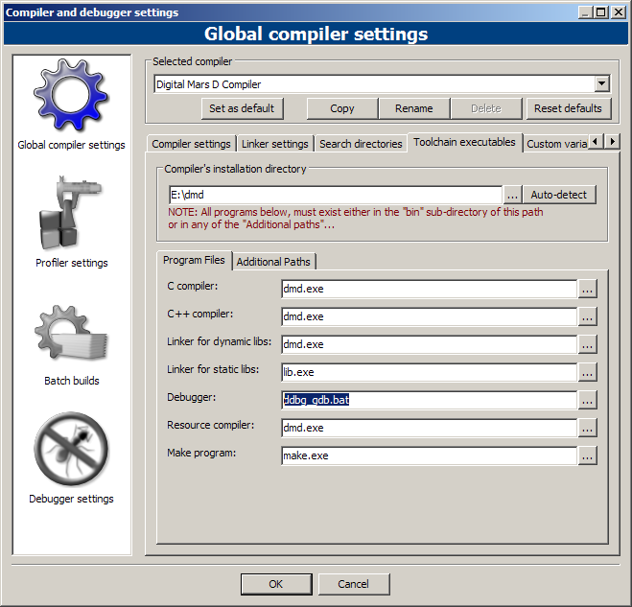The height and width of the screenshot is (607, 632).
Task: Select the Program Files sub-tab
Action: [194, 261]
